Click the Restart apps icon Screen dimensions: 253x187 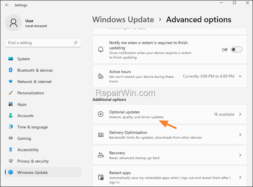click(101, 177)
